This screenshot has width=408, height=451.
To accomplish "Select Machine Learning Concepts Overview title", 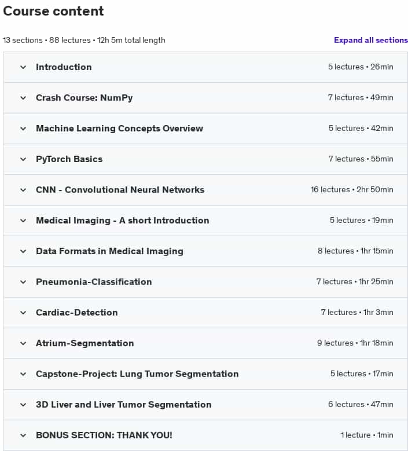I will click(119, 129).
